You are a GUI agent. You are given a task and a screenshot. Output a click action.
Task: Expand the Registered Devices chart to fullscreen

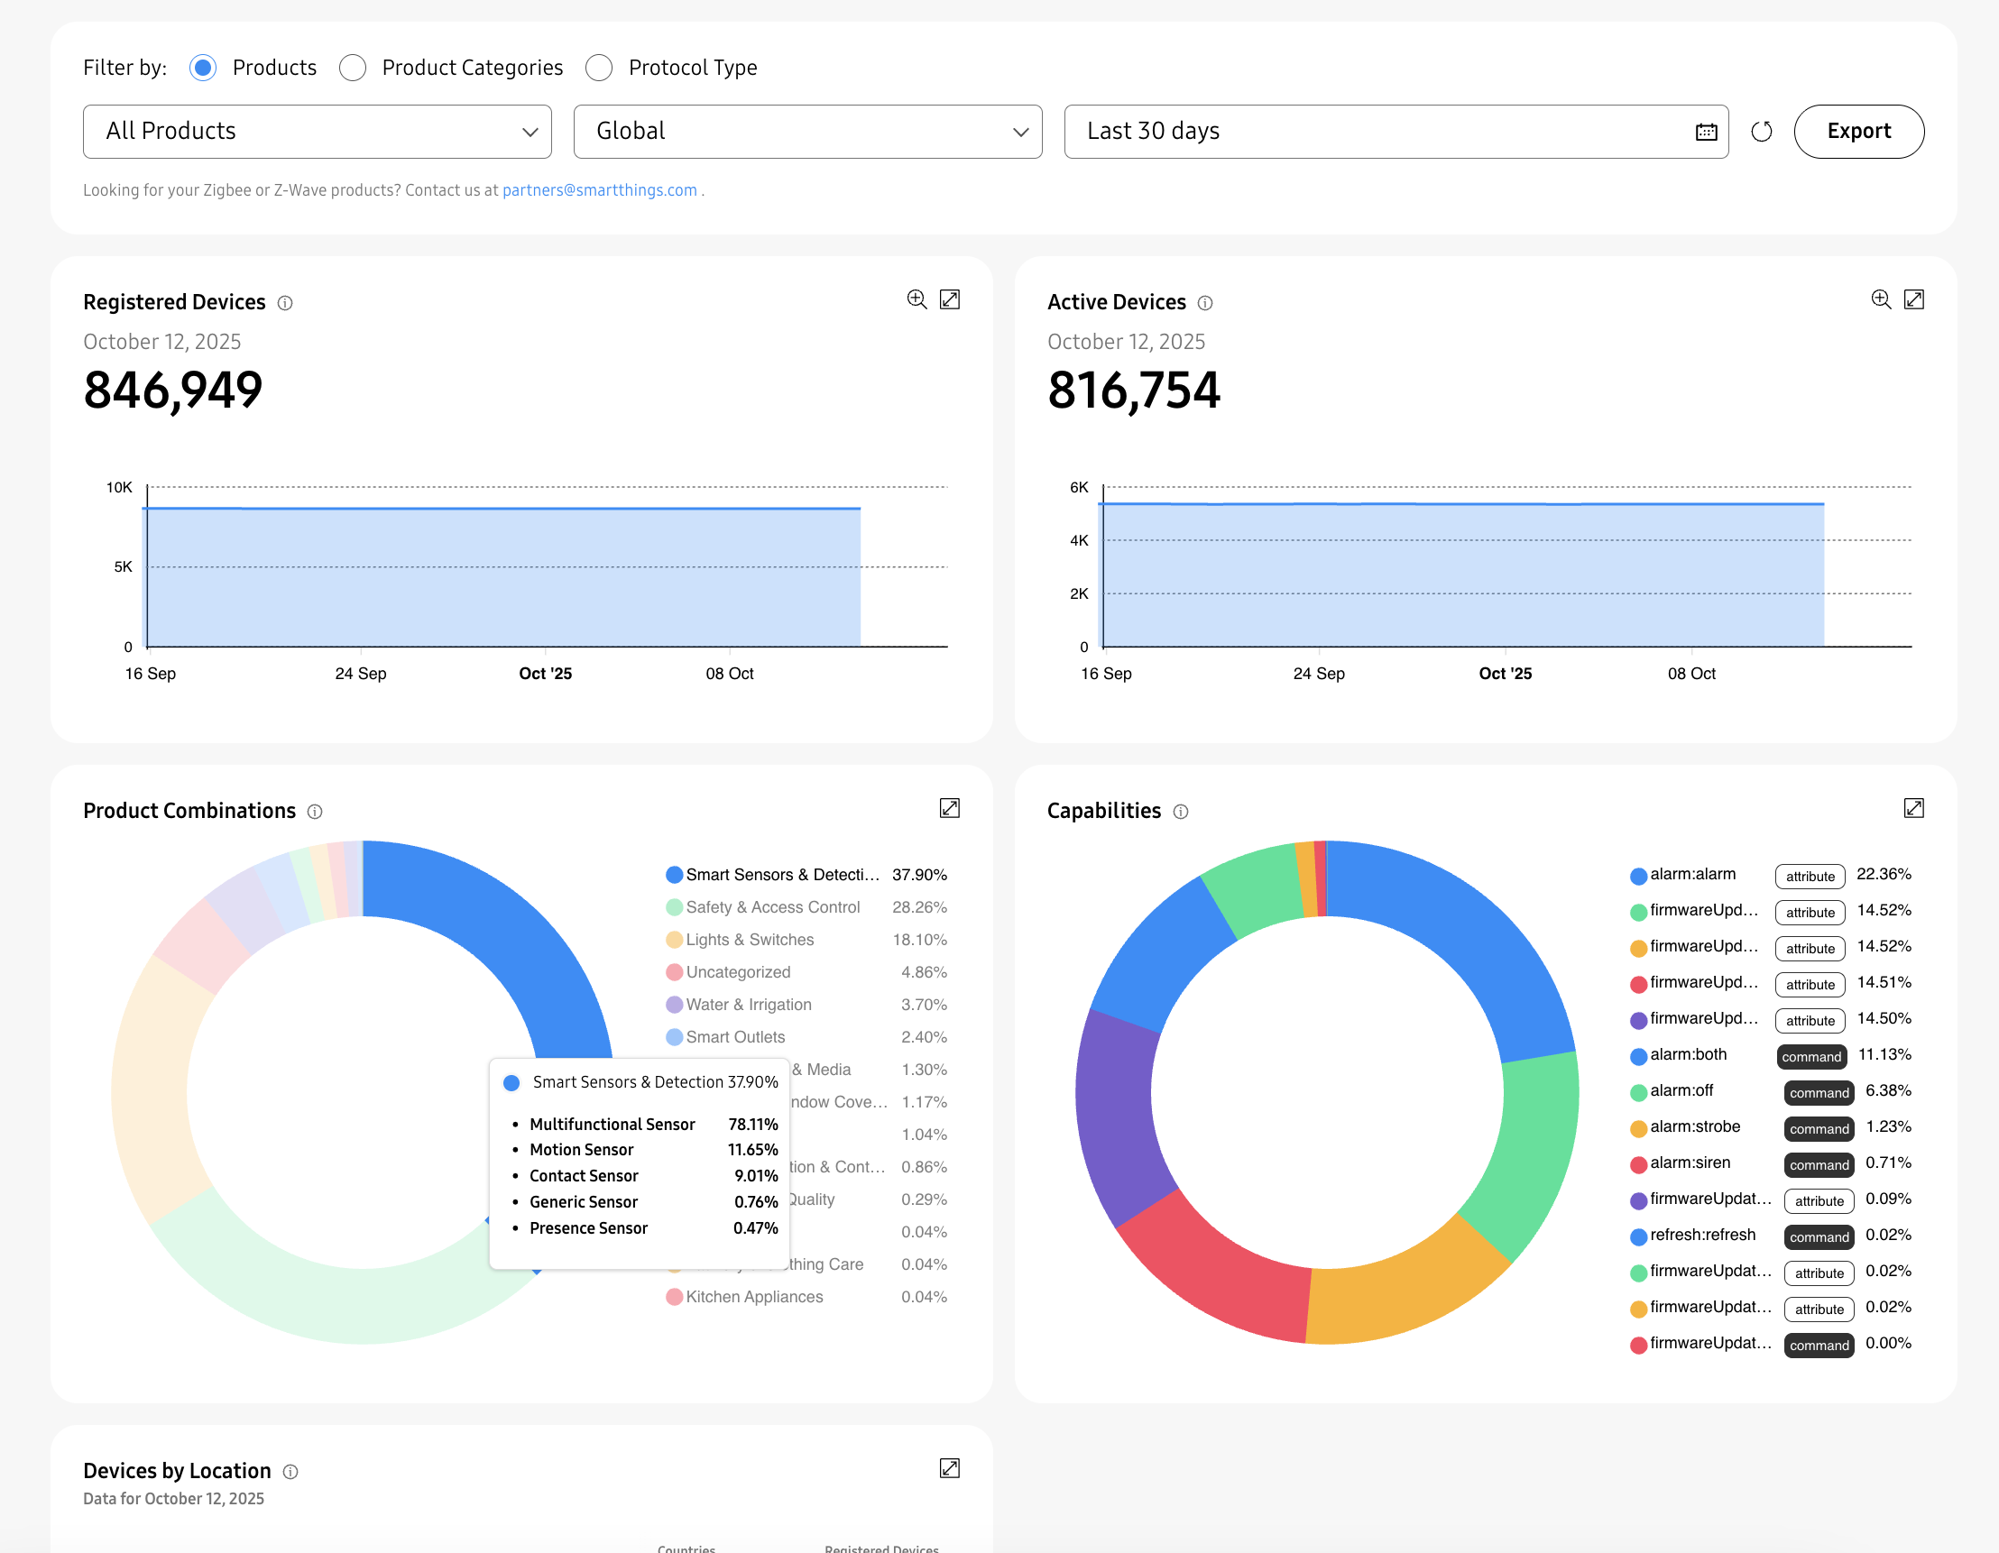pyautogui.click(x=950, y=299)
